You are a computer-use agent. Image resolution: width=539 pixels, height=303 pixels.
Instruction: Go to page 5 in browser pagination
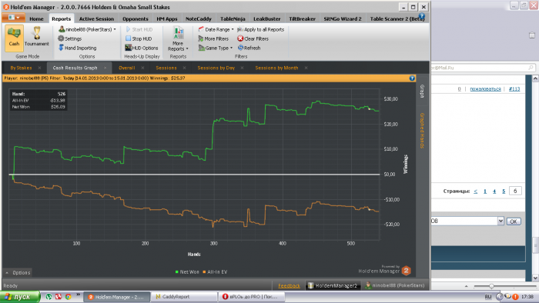(x=504, y=191)
